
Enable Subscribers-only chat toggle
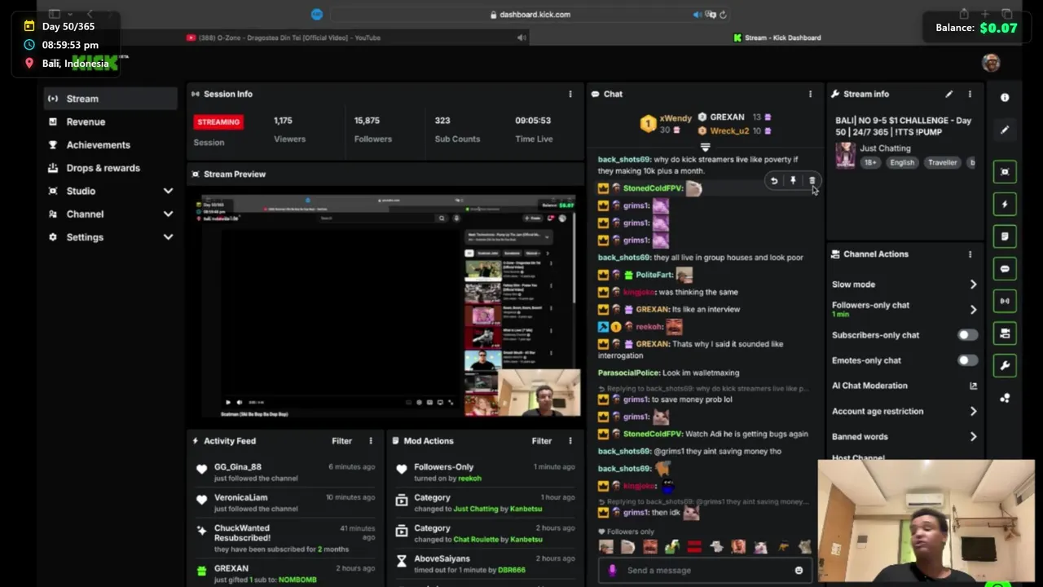point(967,335)
